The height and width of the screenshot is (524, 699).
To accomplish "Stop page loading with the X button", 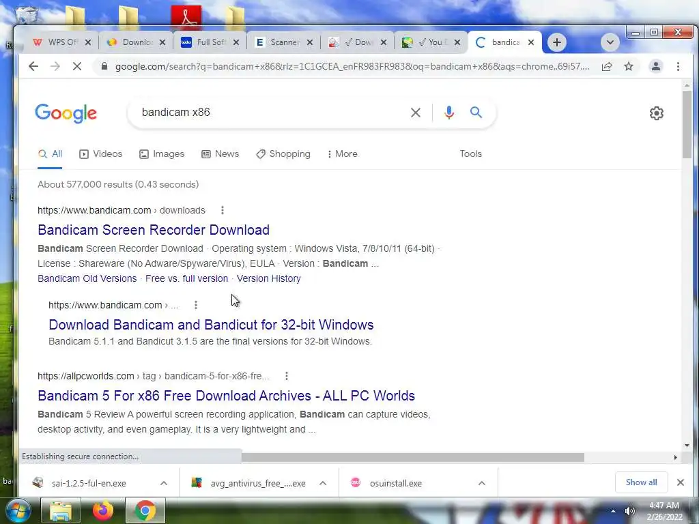I will coord(77,66).
